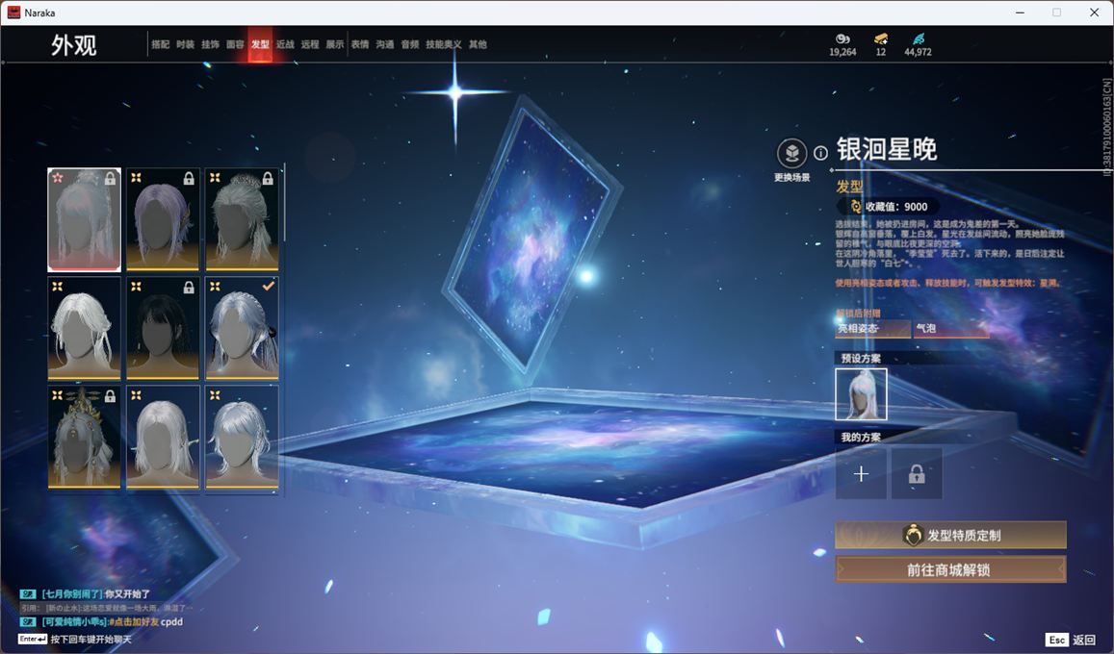
Task: Choose the preset scheme thumbnail under 预设方案
Action: tap(861, 394)
